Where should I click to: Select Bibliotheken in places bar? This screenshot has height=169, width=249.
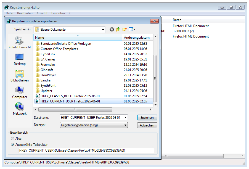[19, 76]
